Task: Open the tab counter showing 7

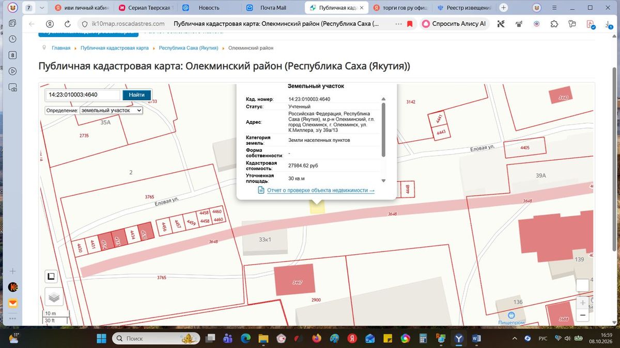Action: [x=28, y=8]
